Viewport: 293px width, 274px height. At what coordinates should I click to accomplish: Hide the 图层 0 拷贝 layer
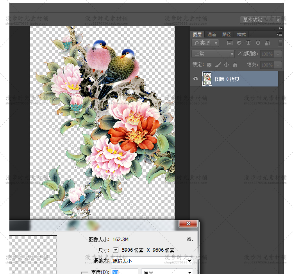(x=196, y=79)
